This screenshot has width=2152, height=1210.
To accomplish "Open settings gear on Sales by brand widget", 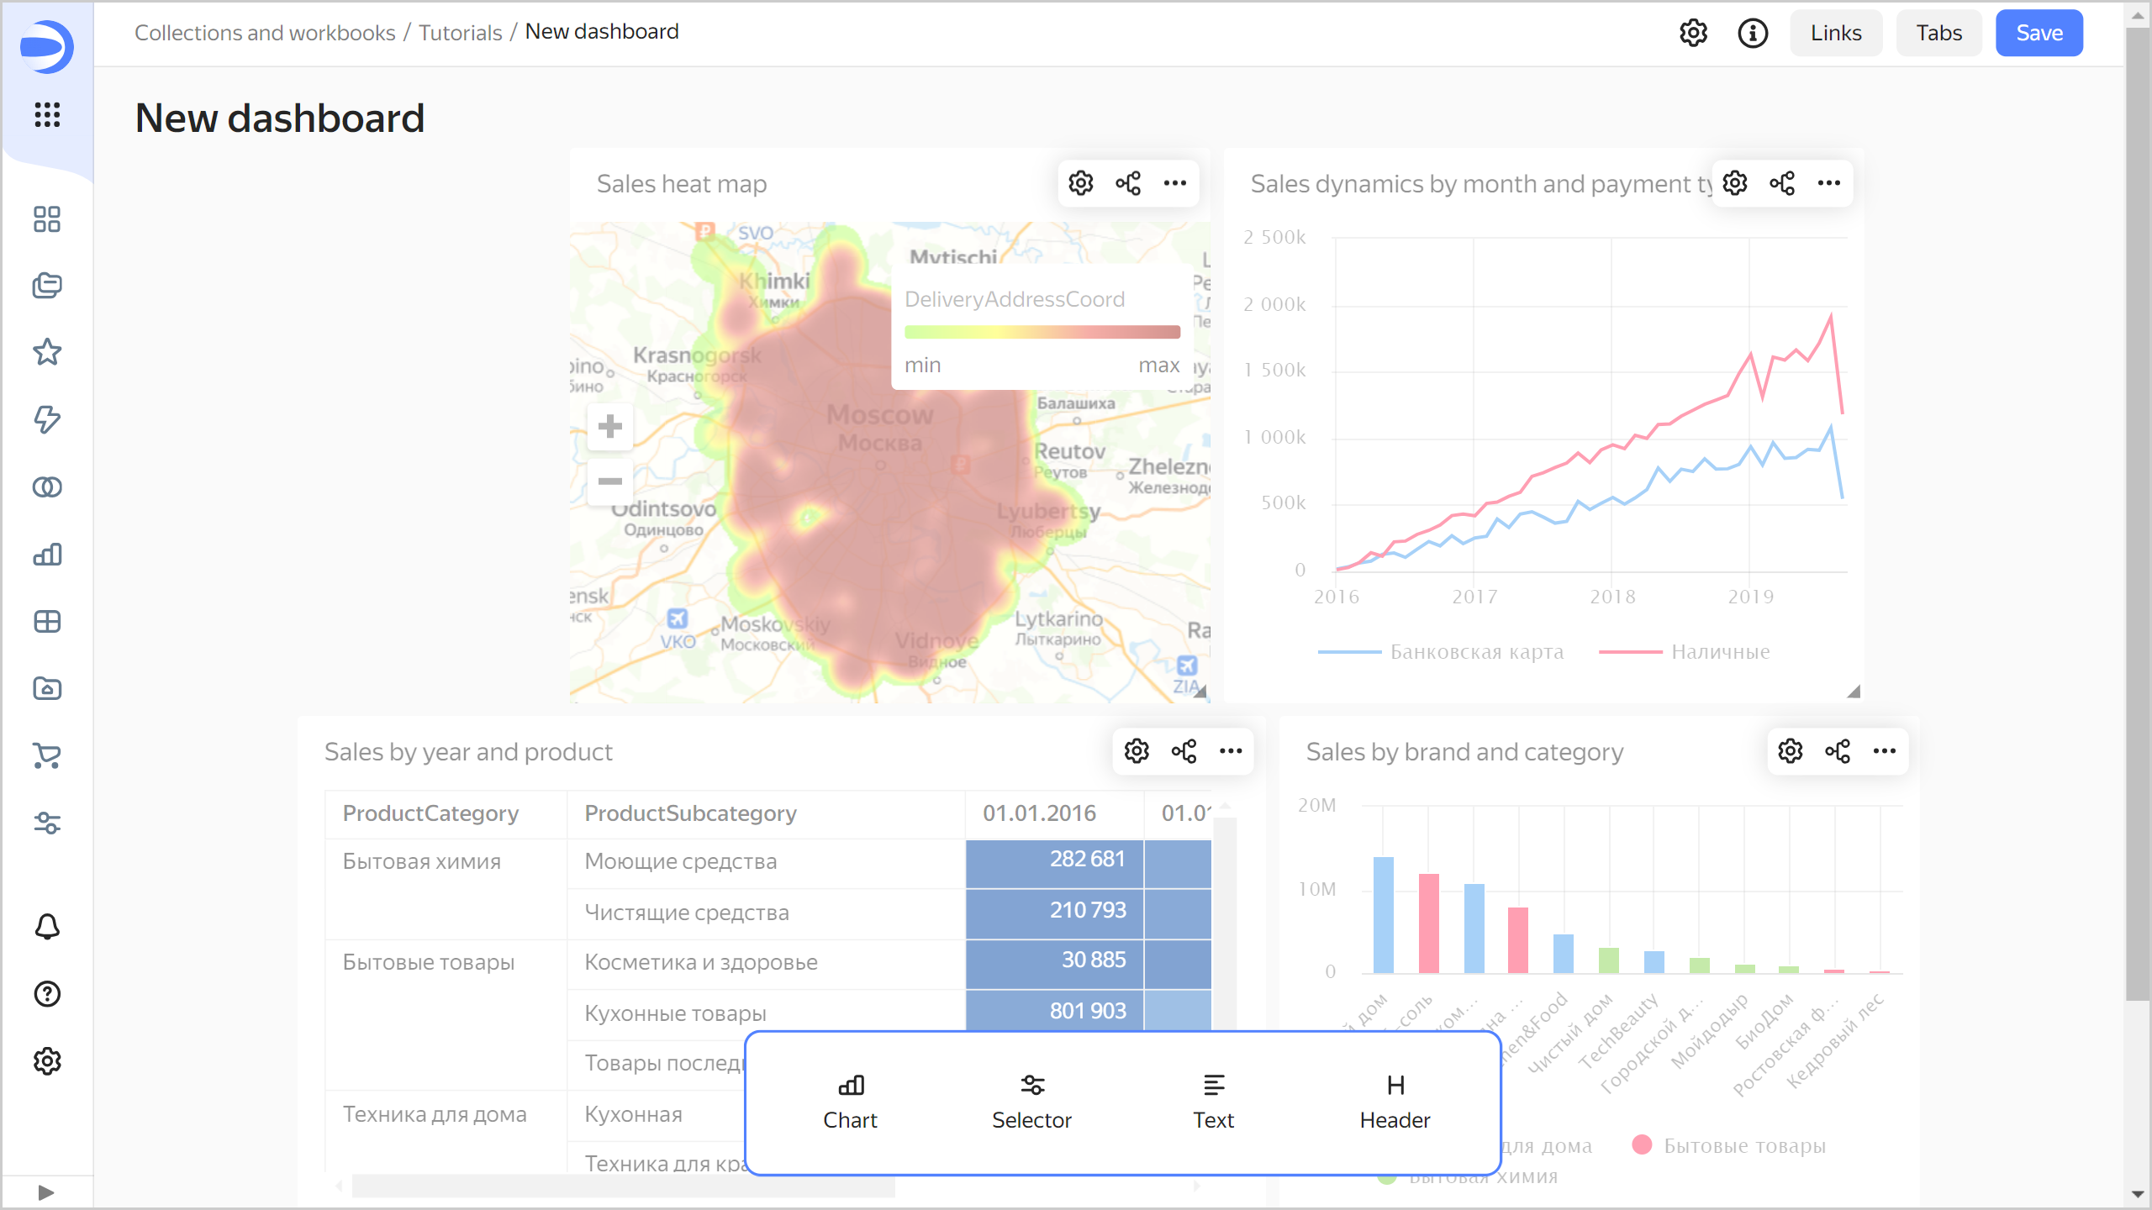I will [1791, 750].
